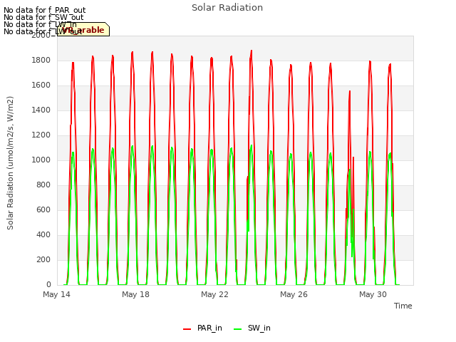Image resolution: width=456 pixels, height=342 pixels.
Task: Click the May 30 x-axis label
Action: [373, 294]
